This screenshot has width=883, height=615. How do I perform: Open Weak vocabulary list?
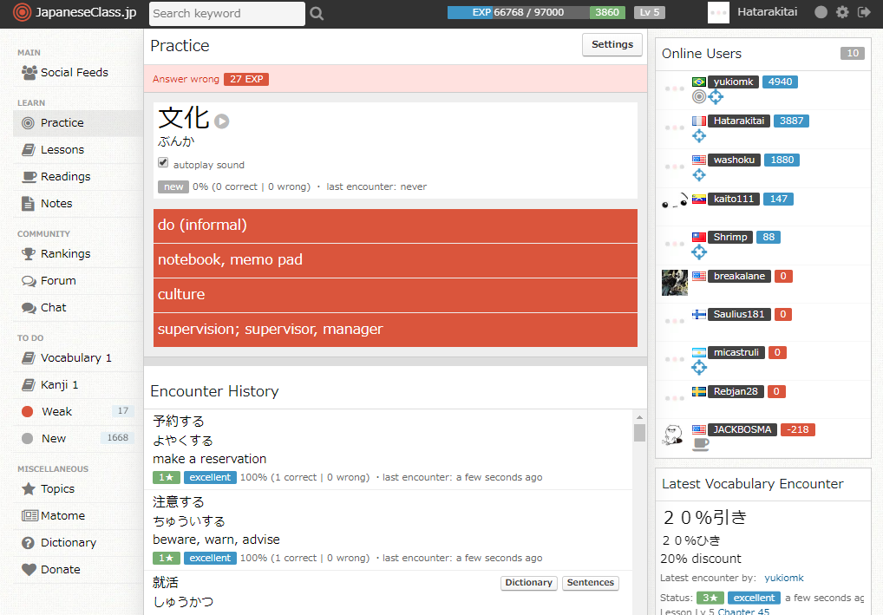coord(56,412)
